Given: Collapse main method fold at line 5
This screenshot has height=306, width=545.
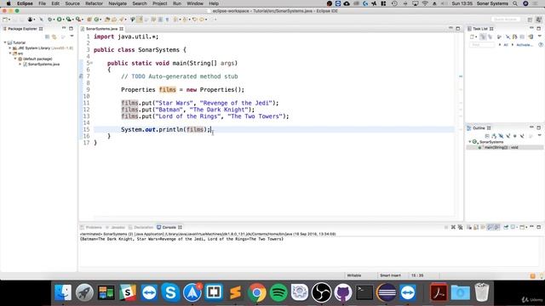Looking at the screenshot, I should (91, 63).
